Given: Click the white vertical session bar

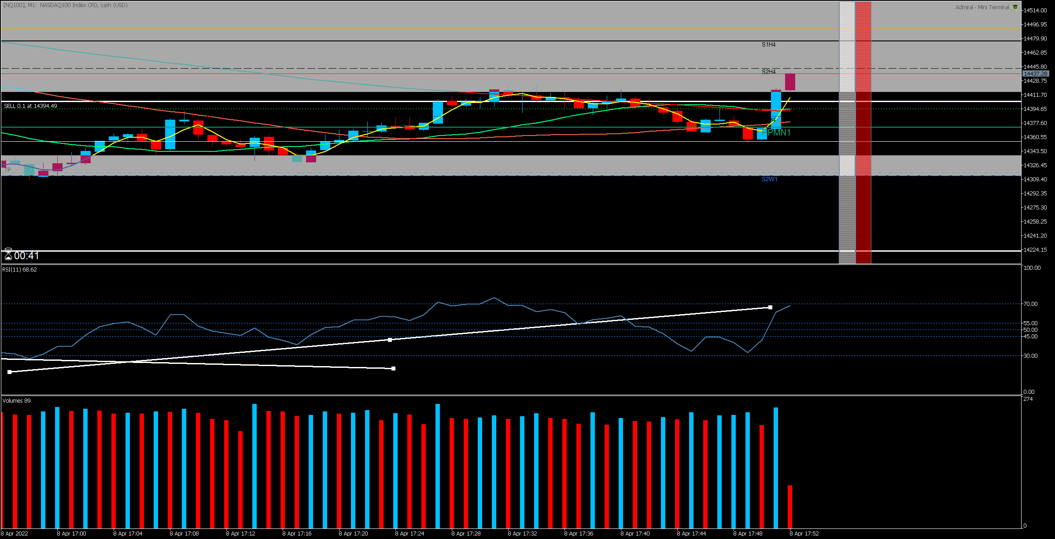Looking at the screenshot, I should (x=847, y=132).
